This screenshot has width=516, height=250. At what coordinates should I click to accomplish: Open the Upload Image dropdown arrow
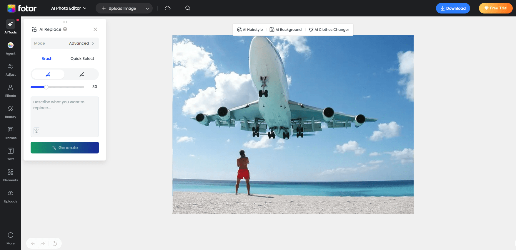pyautogui.click(x=147, y=9)
